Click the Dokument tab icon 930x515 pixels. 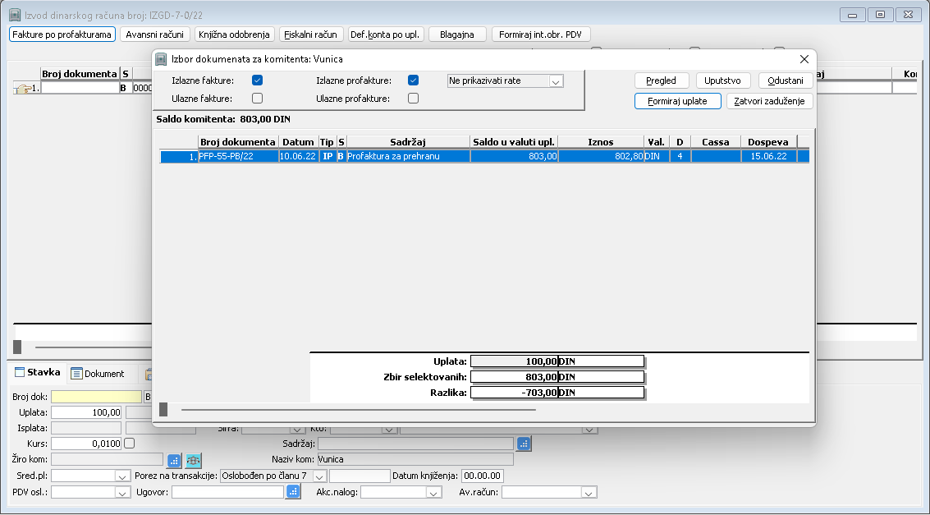tap(76, 374)
